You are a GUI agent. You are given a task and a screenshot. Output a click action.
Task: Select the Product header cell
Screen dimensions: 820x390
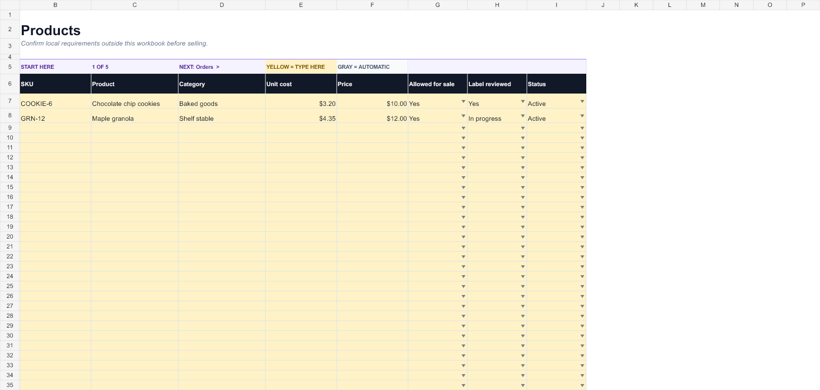(x=135, y=84)
